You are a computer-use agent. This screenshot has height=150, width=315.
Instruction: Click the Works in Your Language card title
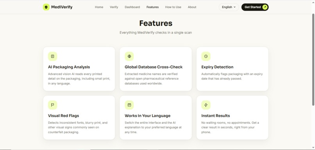click(x=147, y=116)
